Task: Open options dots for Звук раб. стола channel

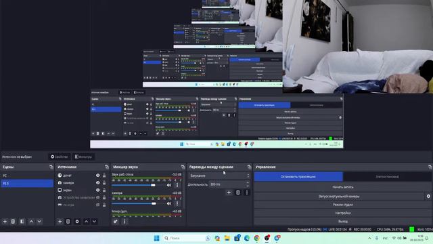Action: 177,185
